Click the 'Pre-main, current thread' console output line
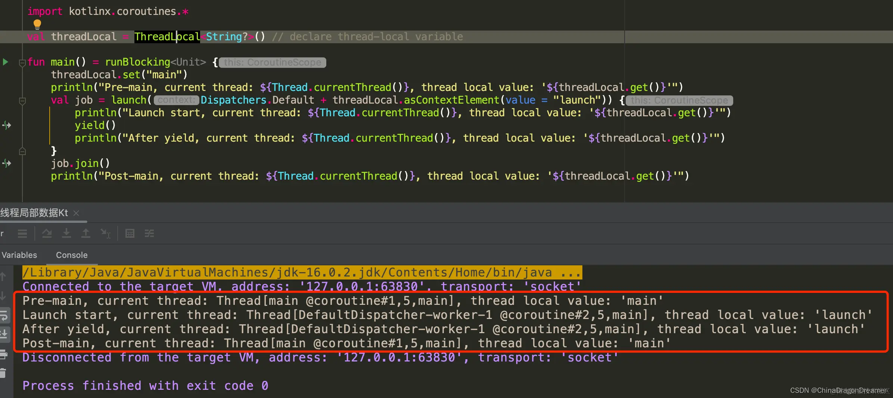 tap(343, 301)
